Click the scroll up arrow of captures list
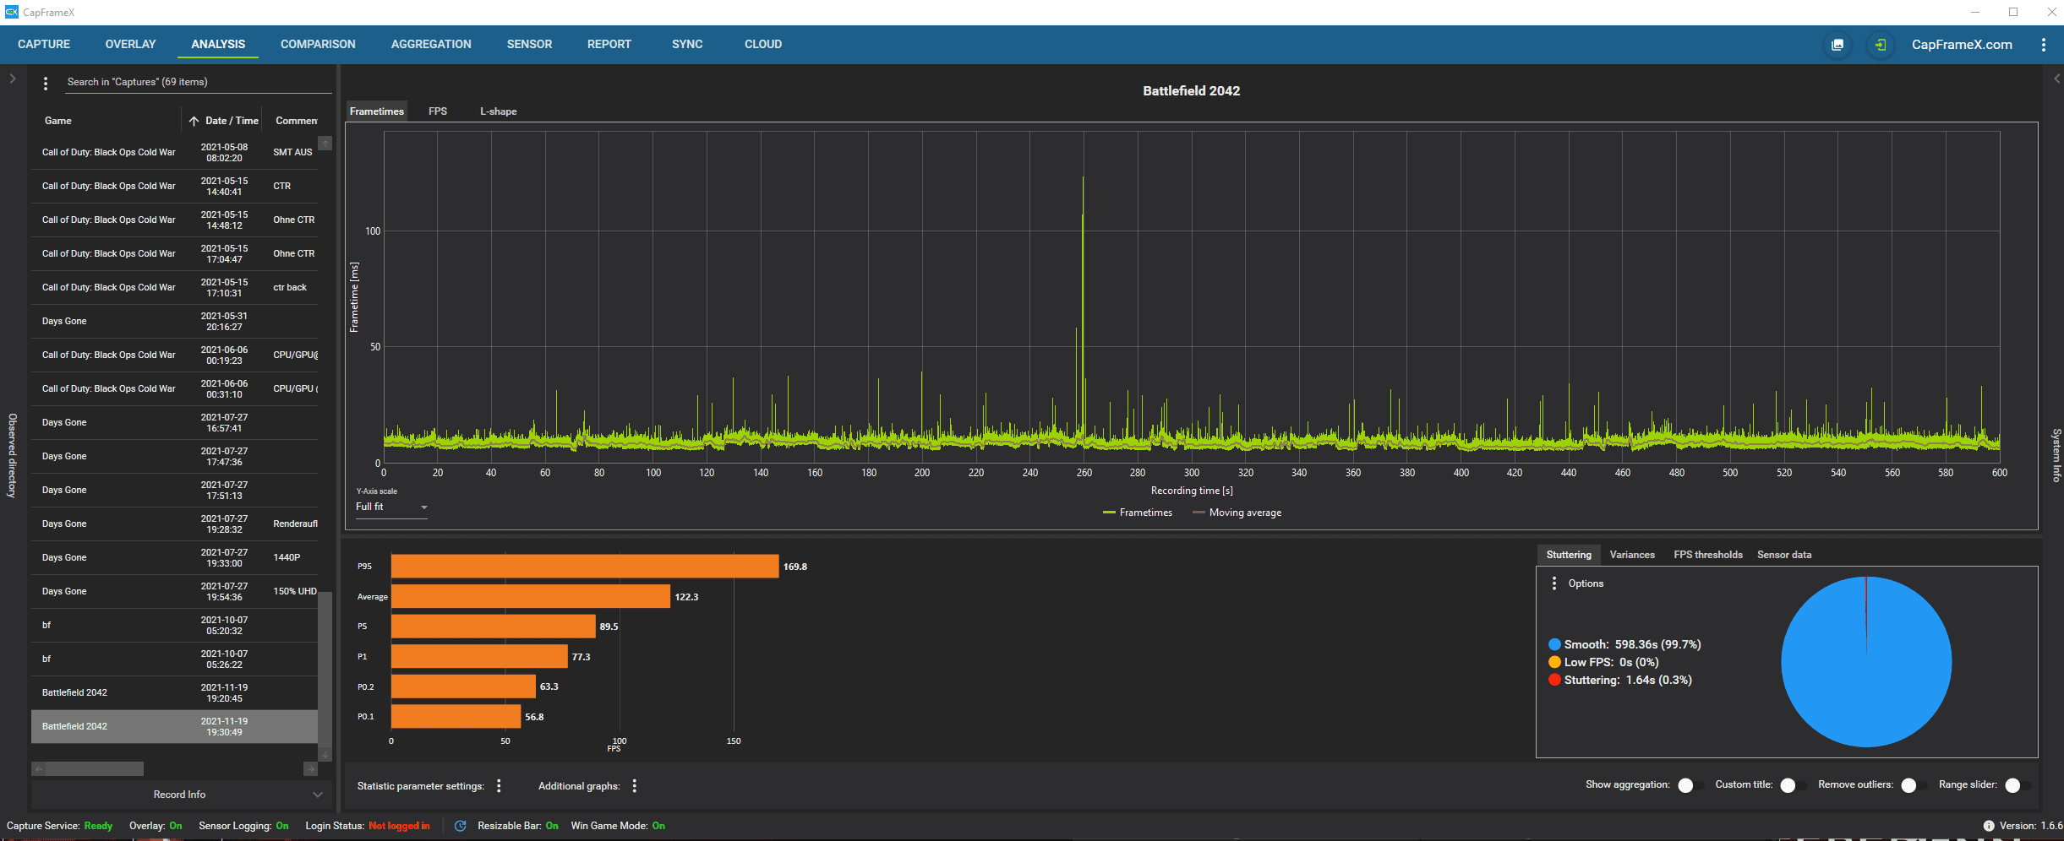Image resolution: width=2064 pixels, height=841 pixels. pos(325,144)
